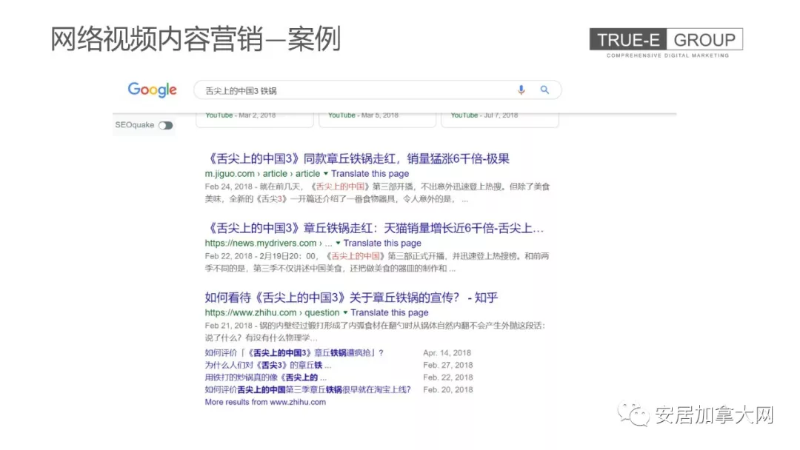Click Translate this page for m.jiguo.com result

[x=370, y=174]
